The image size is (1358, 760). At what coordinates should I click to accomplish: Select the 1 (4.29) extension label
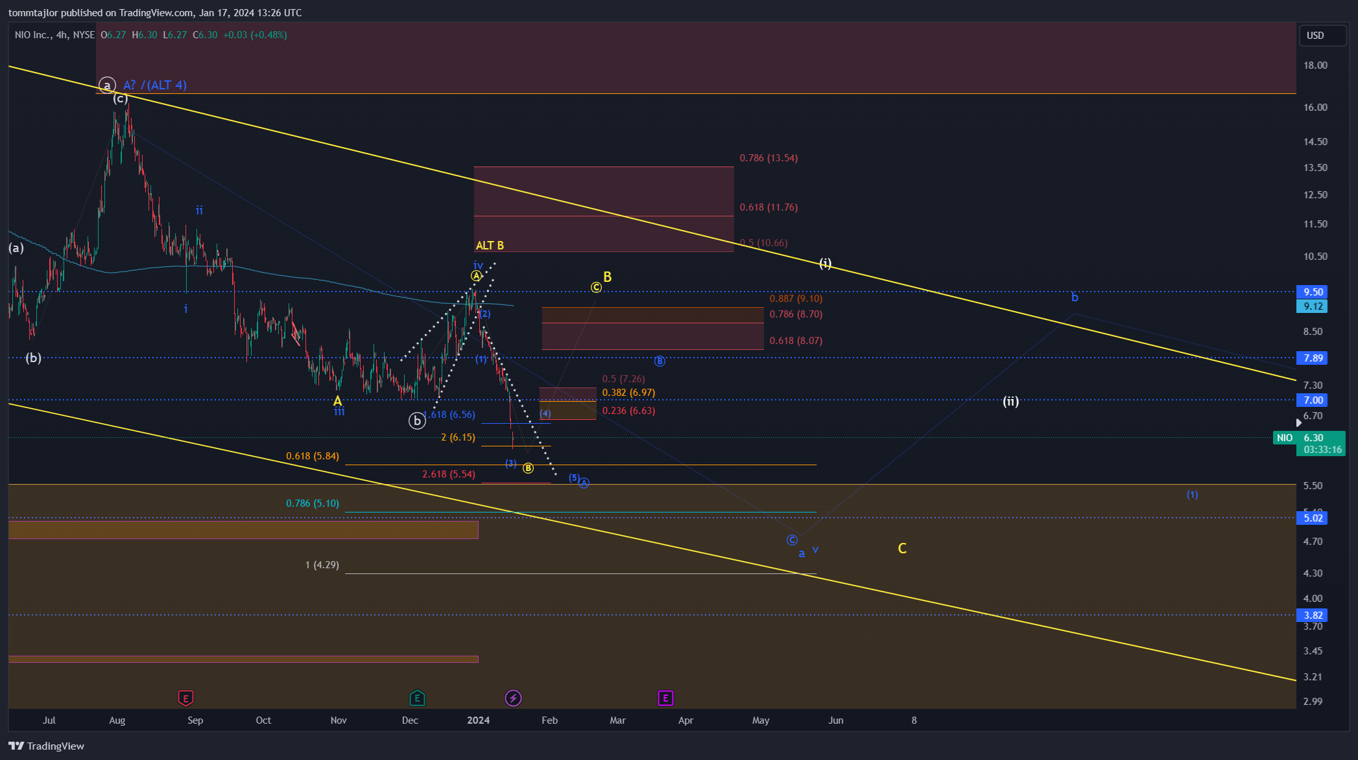point(322,565)
